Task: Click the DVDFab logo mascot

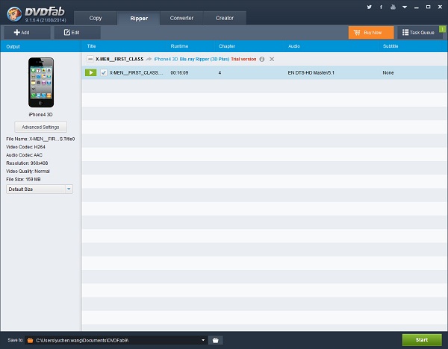Action: pyautogui.click(x=14, y=13)
